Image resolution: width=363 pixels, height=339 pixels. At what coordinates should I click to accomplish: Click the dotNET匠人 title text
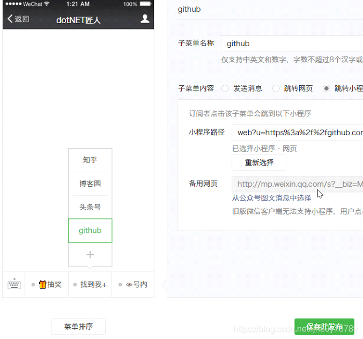click(78, 20)
